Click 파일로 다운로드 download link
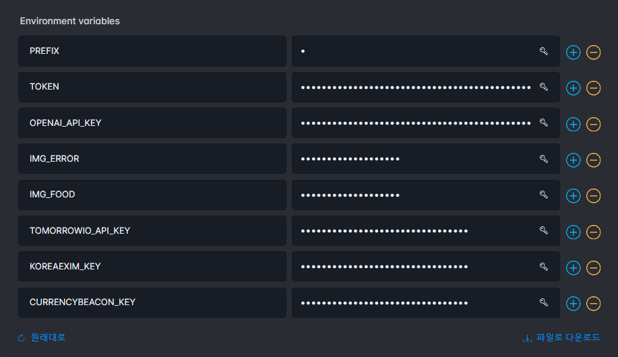618x357 pixels. click(561, 337)
